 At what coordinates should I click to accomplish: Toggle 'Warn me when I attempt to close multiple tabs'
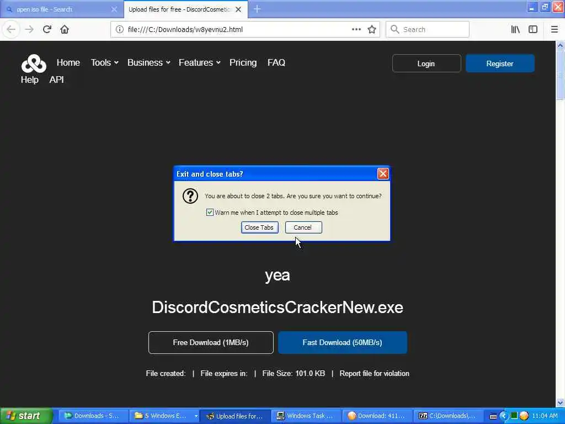[210, 213]
